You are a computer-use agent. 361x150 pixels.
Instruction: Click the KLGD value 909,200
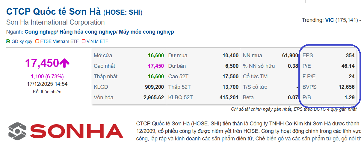coord(154,87)
